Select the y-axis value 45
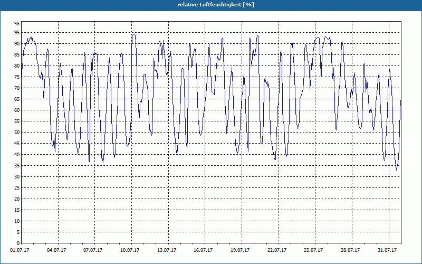The height and width of the screenshot is (264, 422). [x=17, y=143]
